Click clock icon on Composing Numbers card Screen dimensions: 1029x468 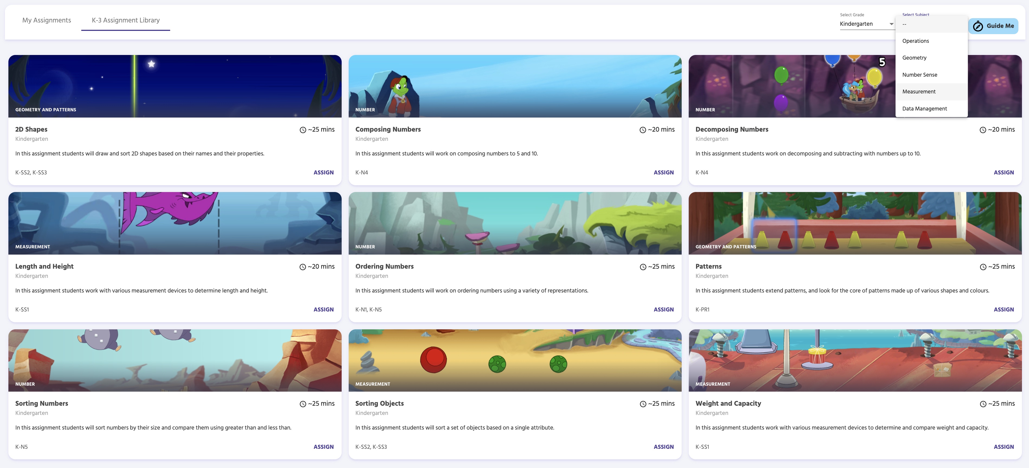643,130
